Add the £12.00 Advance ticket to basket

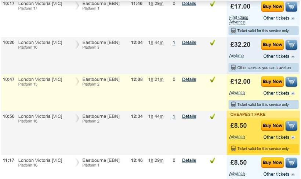291,82
